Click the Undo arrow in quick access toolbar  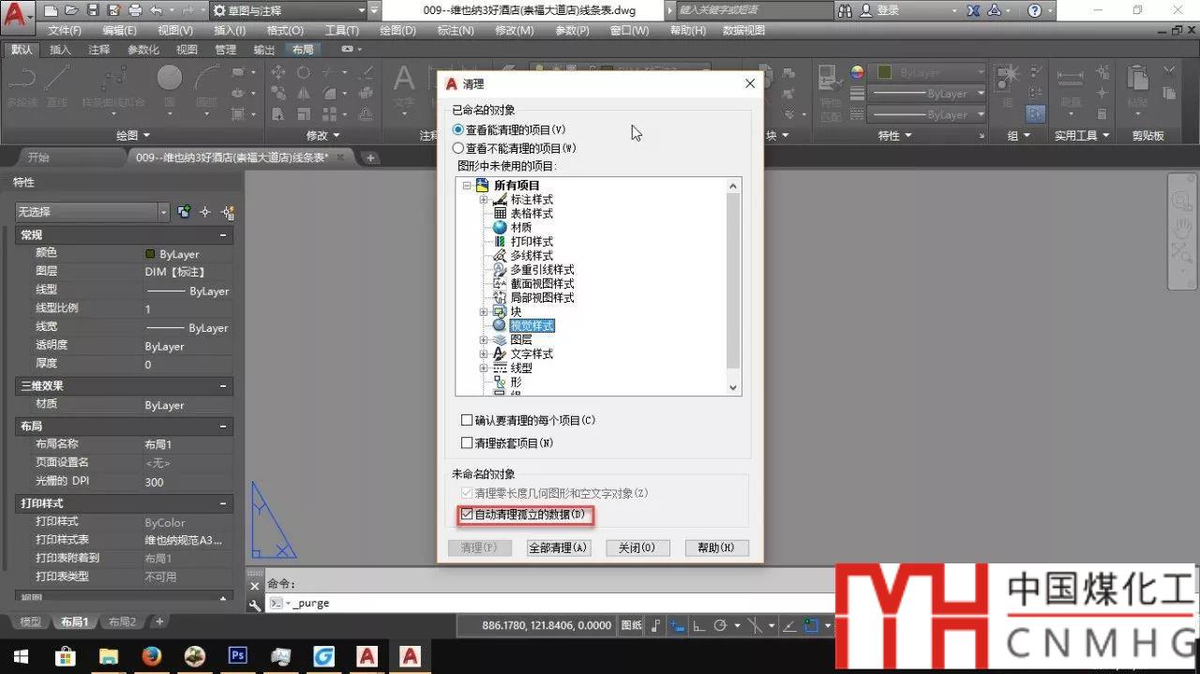(156, 10)
